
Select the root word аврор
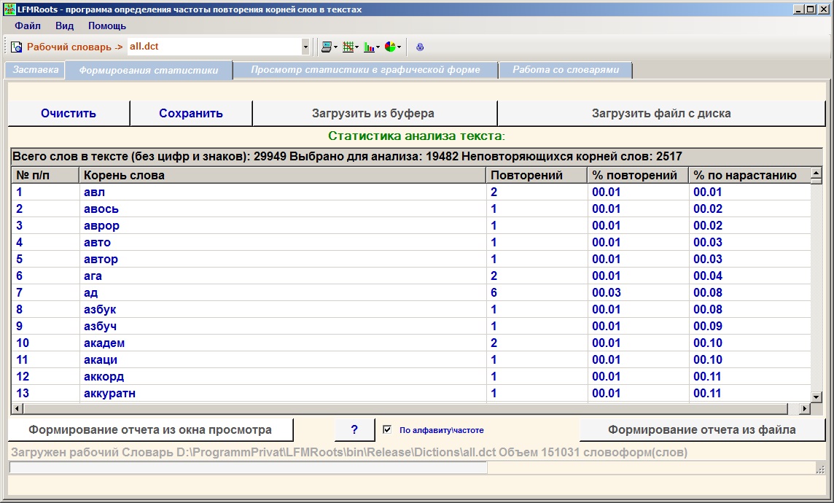tap(101, 225)
